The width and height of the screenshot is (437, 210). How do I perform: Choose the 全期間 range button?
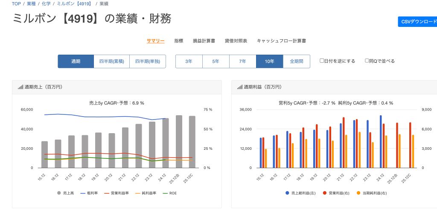(x=297, y=61)
